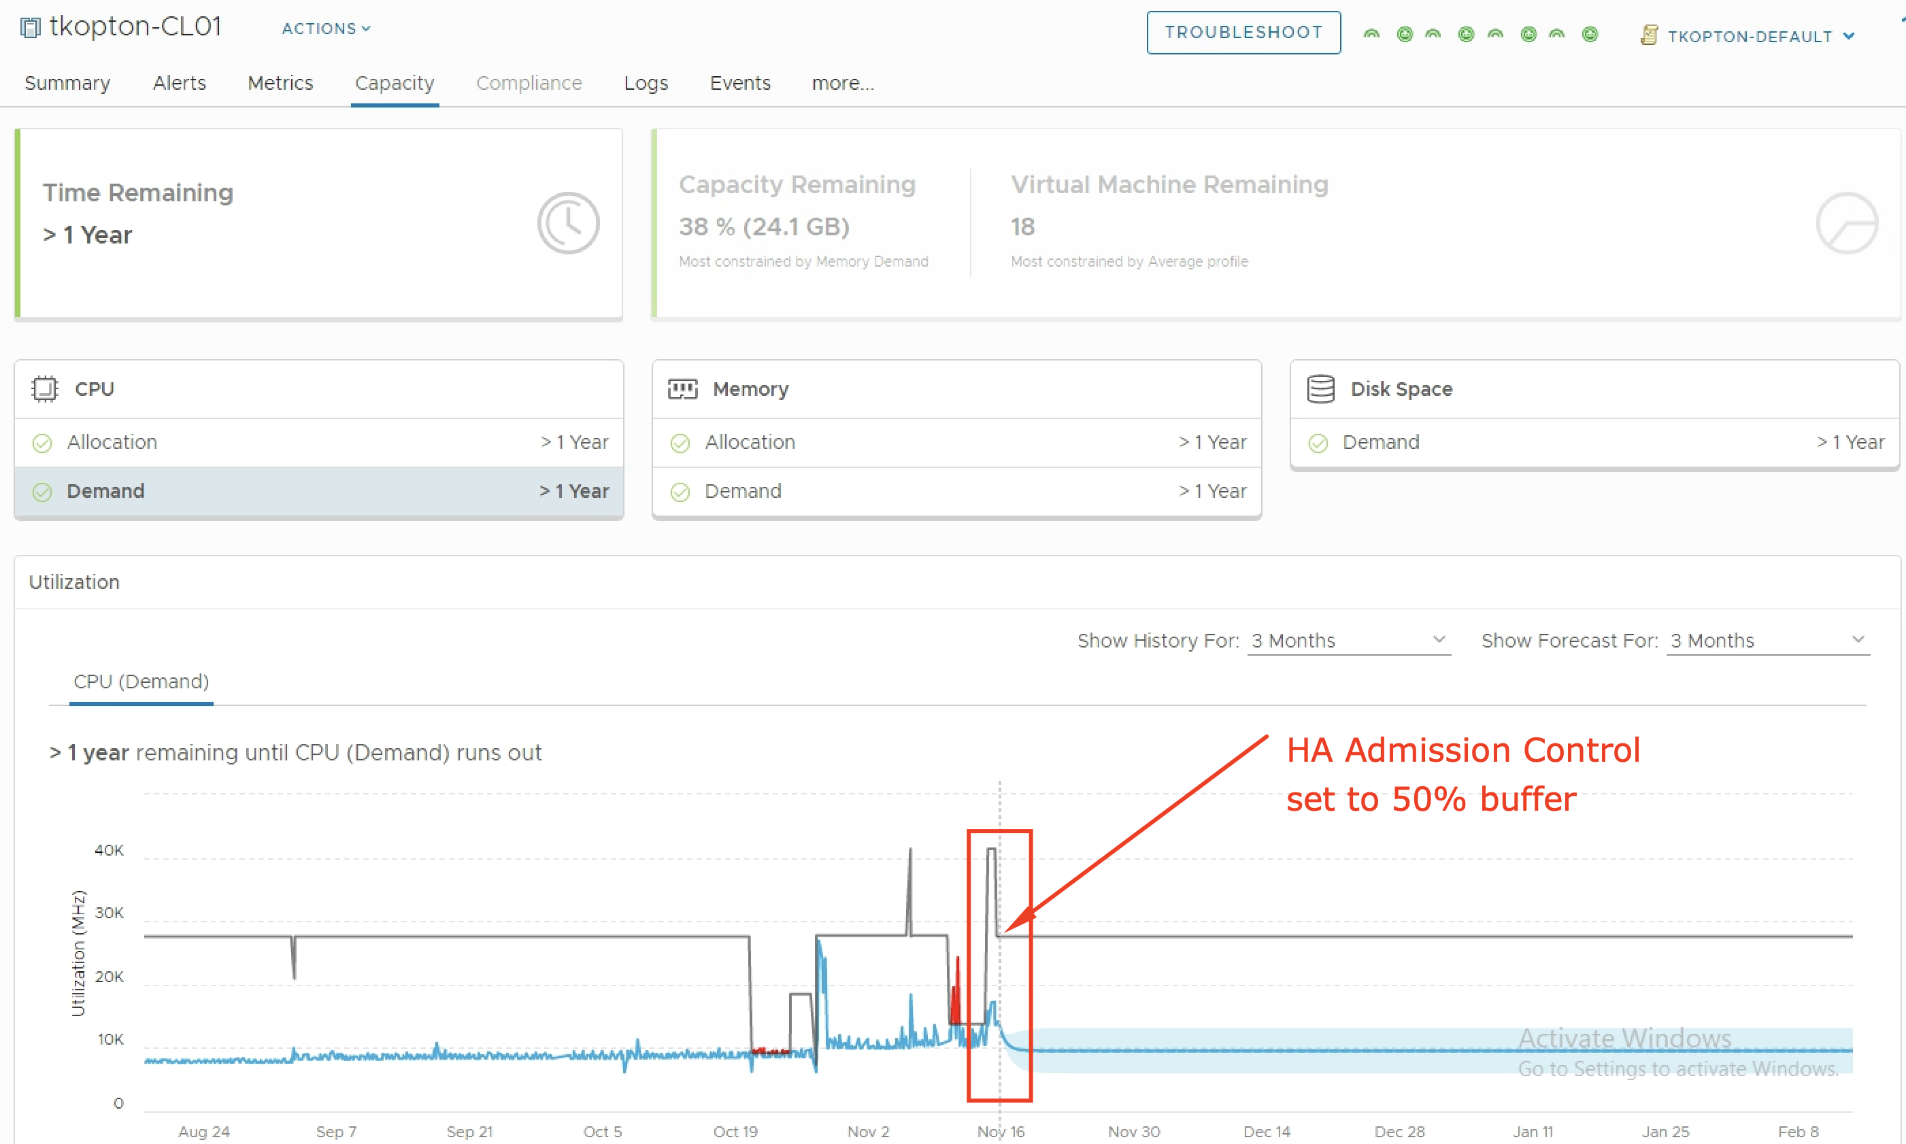The width and height of the screenshot is (1906, 1144).
Task: Click the CPU chip icon
Action: tap(45, 388)
